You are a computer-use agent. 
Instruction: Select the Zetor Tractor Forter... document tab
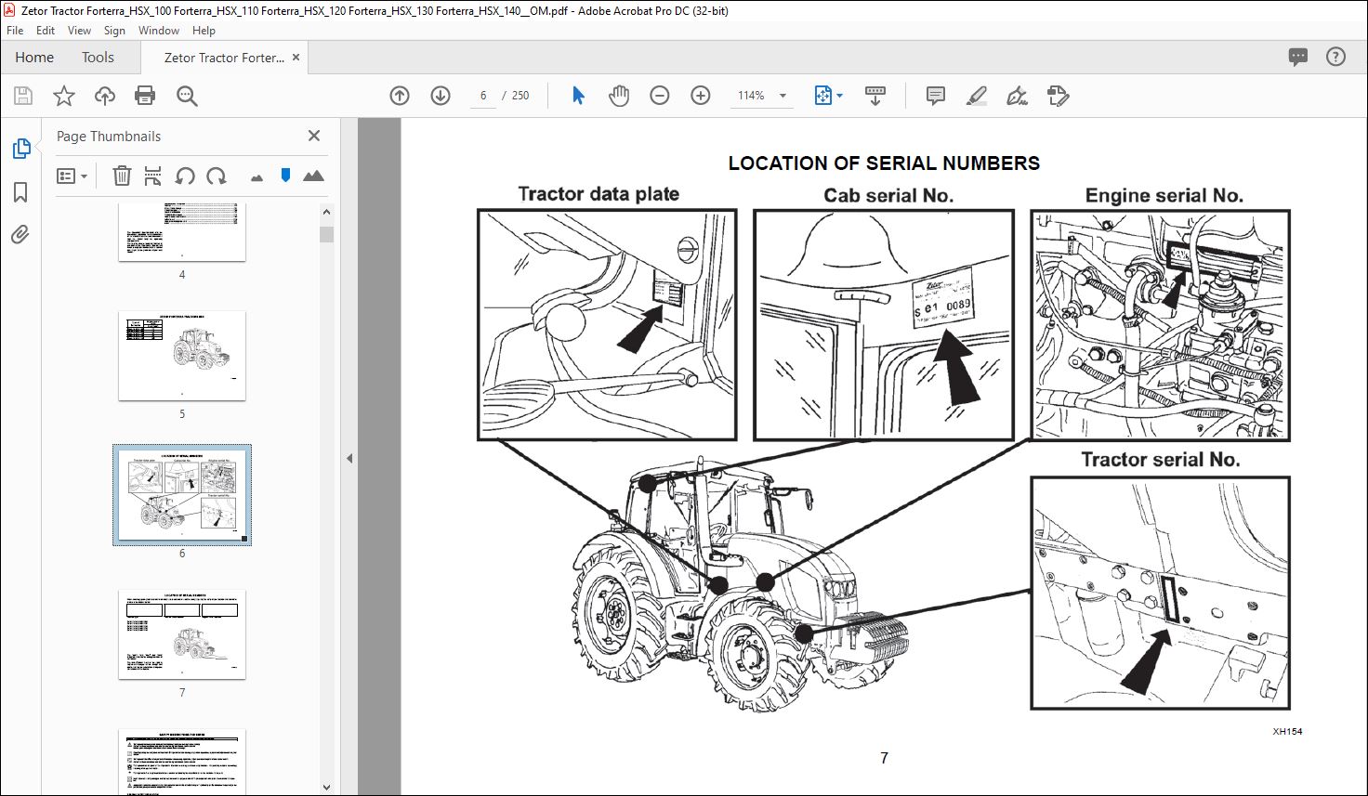click(x=224, y=58)
